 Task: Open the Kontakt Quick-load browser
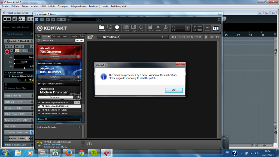[141, 28]
